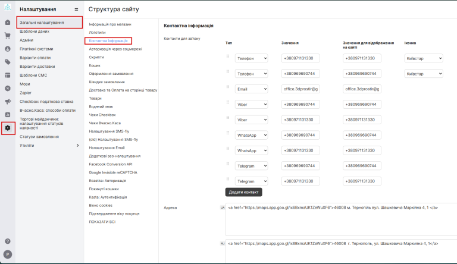
Task: Open Платіжні системи settings section
Action: [36, 49]
